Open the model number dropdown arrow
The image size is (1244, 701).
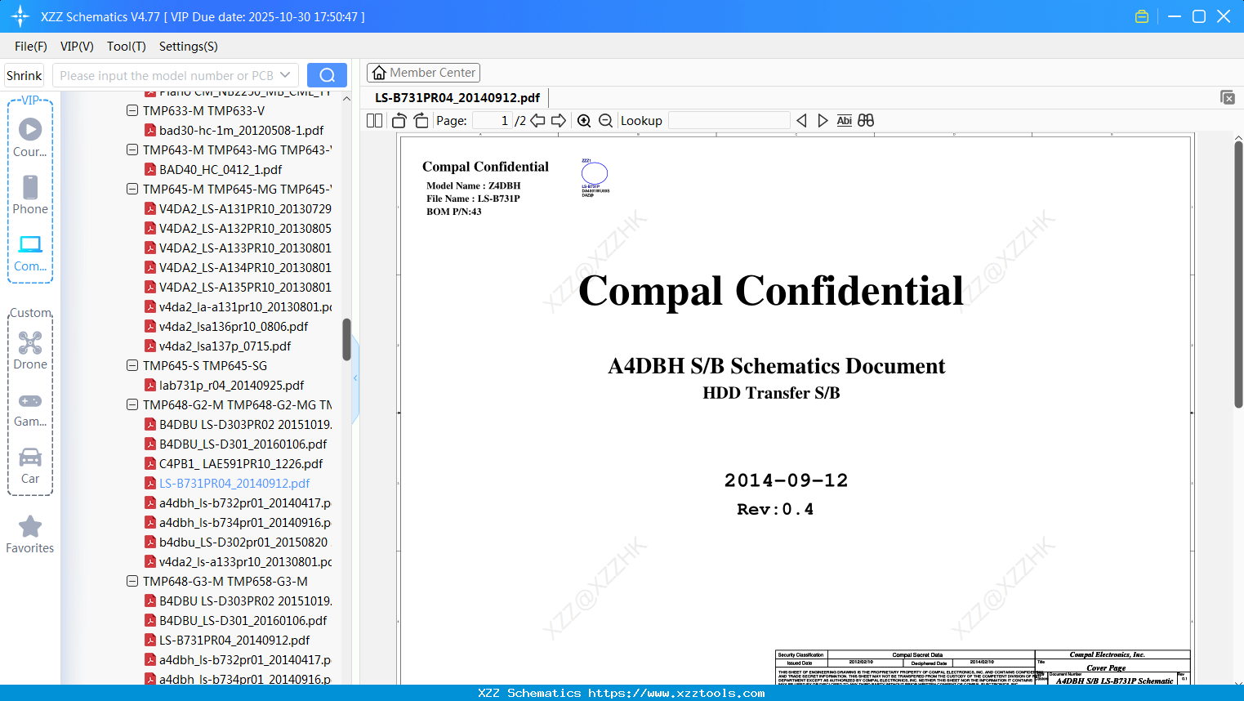point(285,75)
